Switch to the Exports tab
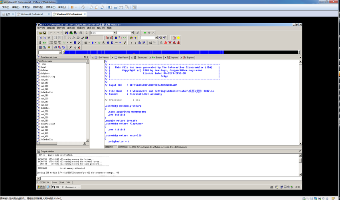This screenshot has height=200, width=340. 189,58
